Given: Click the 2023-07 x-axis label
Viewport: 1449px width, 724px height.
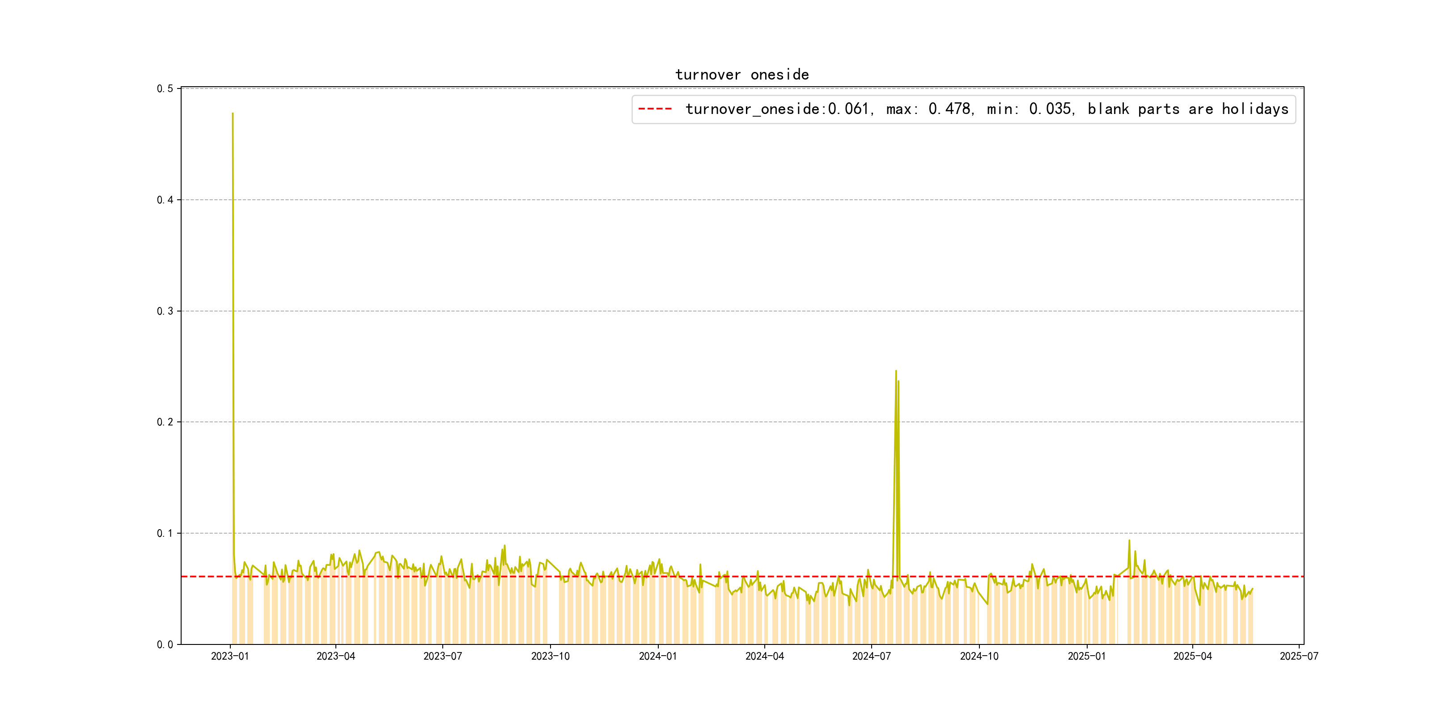Looking at the screenshot, I should pos(443,656).
